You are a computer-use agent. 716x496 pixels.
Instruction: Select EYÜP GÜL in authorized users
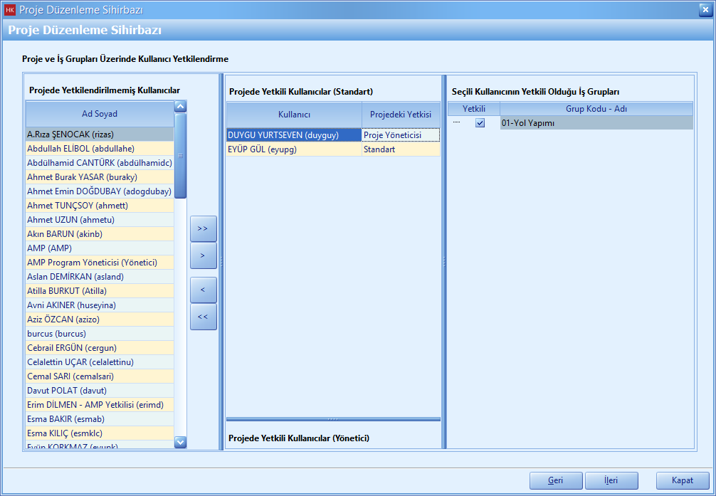point(294,149)
